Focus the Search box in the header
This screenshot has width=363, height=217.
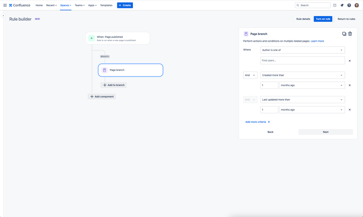(x=312, y=5)
